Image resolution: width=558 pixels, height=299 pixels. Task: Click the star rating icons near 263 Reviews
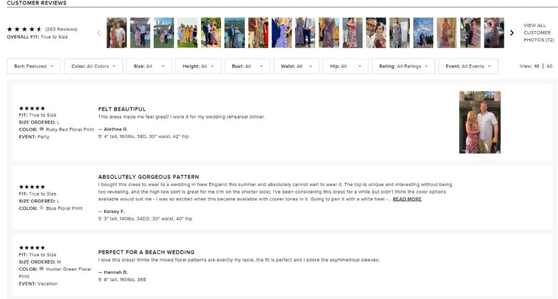click(24, 29)
